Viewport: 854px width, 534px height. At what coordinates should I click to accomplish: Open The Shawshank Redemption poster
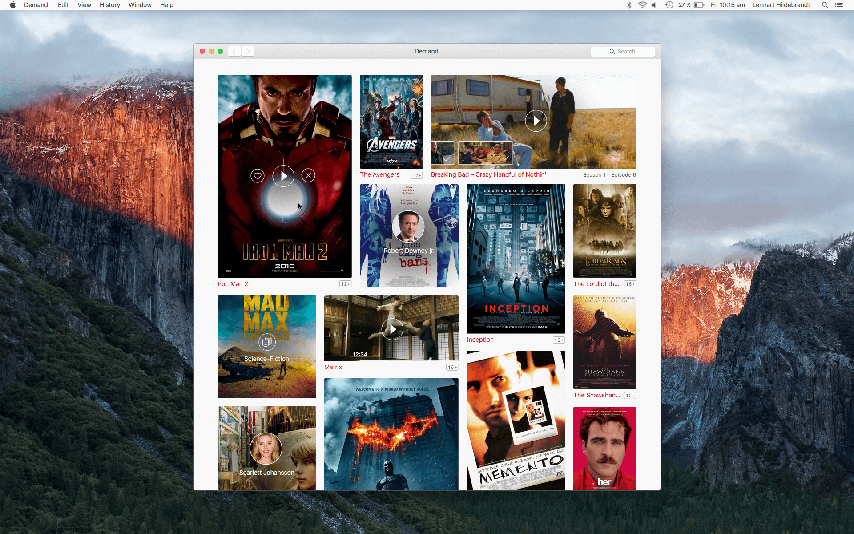click(605, 342)
